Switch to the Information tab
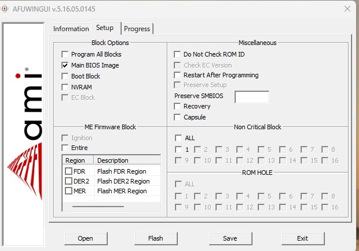The height and width of the screenshot is (251, 359). [x=71, y=29]
